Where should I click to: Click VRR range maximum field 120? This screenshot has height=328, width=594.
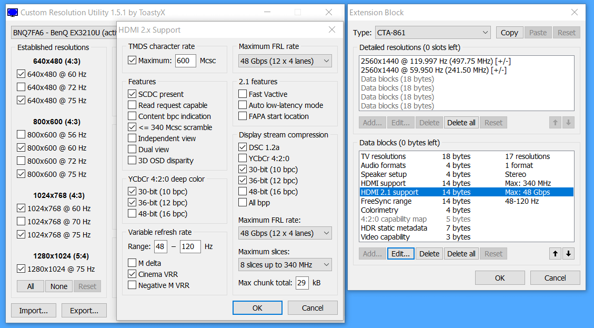coord(190,246)
